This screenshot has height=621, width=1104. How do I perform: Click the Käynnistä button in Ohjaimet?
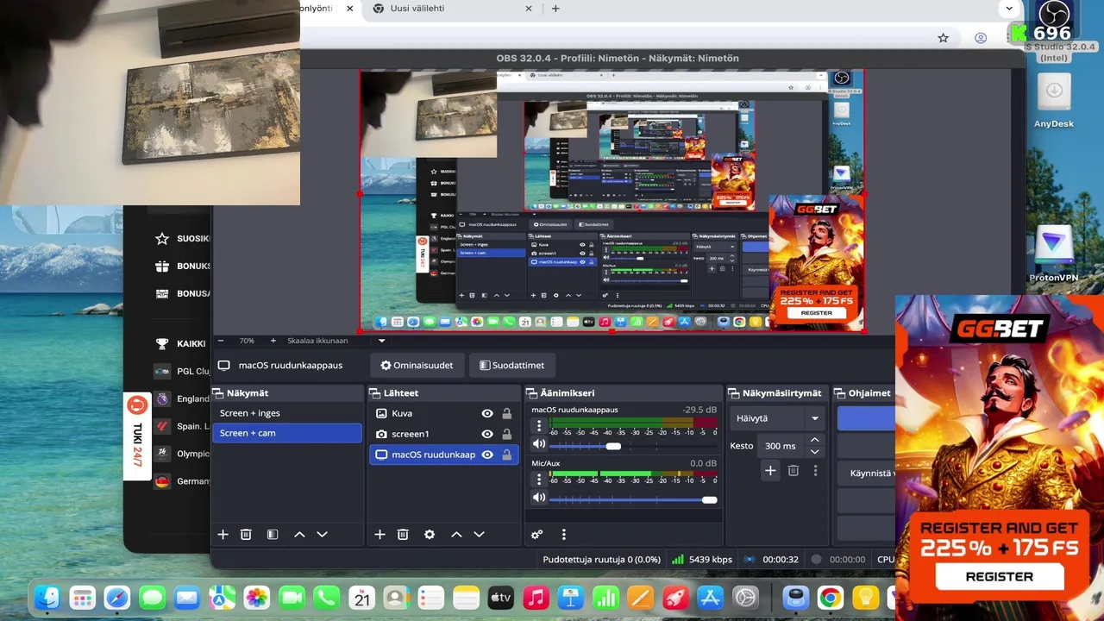tap(867, 473)
